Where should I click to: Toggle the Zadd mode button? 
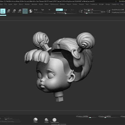pos(59,10)
